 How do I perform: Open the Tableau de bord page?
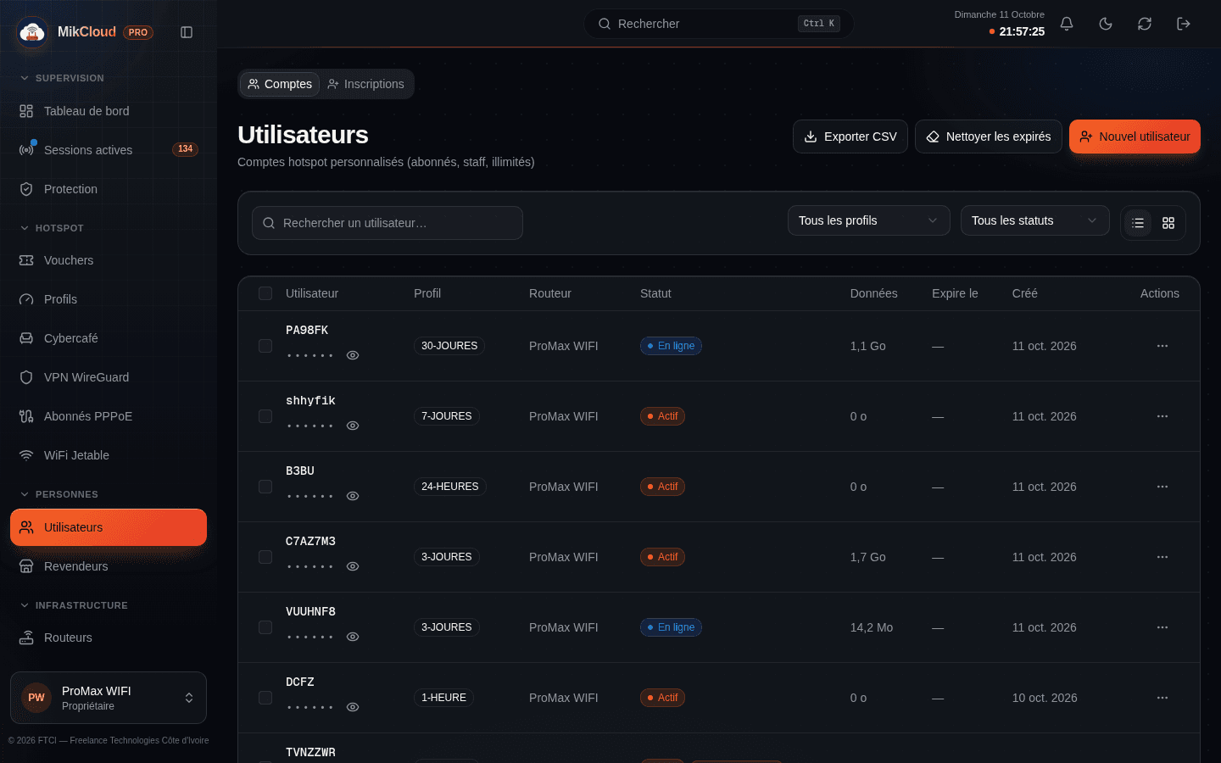pos(109,111)
